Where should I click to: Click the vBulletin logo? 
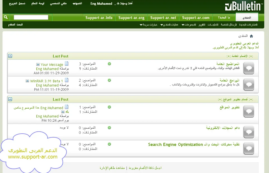coord(243,6)
